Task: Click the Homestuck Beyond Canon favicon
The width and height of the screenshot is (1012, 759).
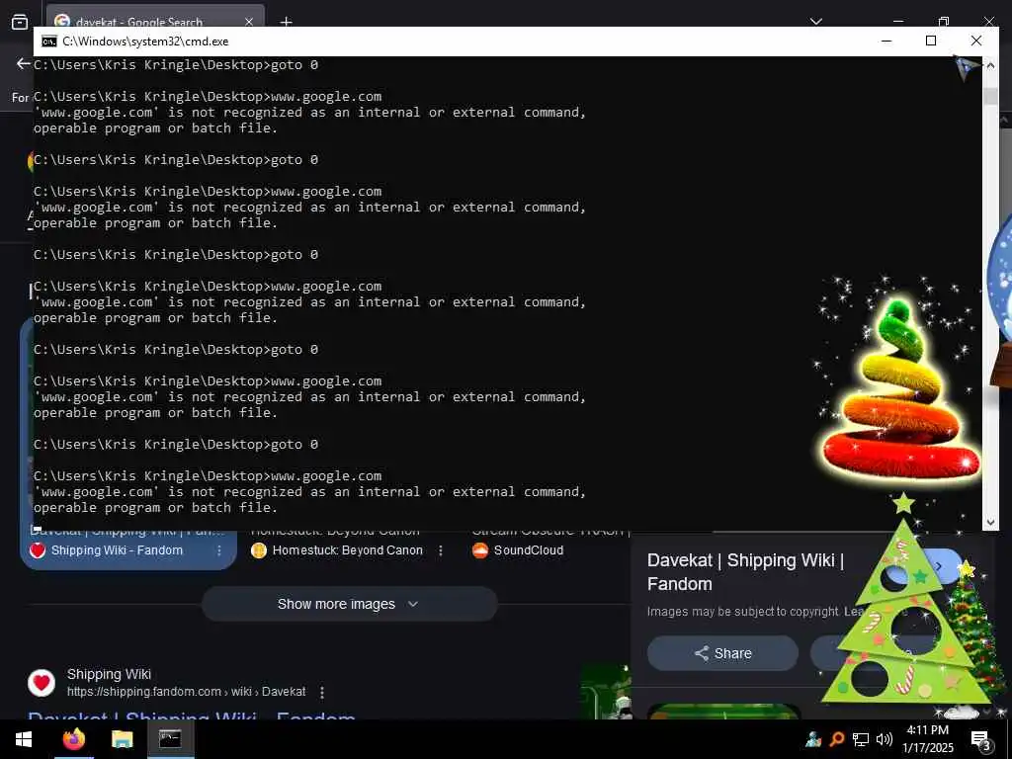Action: click(259, 550)
